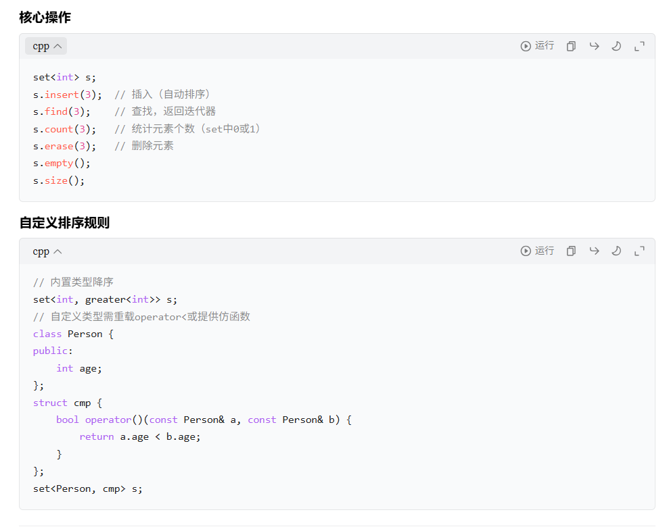Click the comment "// 内置类型降序"
This screenshot has width=669, height=529.
(x=73, y=282)
